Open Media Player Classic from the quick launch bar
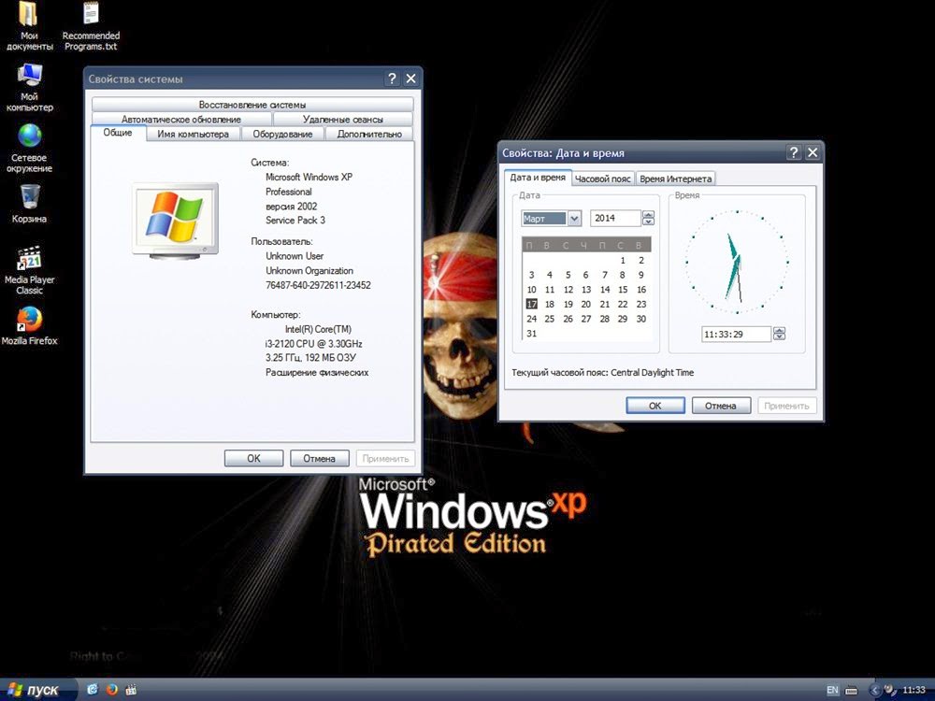 pos(132,690)
